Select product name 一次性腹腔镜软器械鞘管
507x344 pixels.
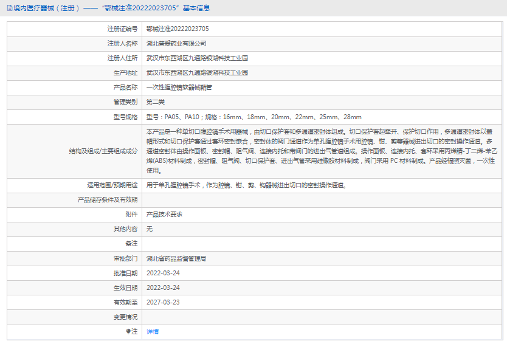(x=179, y=88)
